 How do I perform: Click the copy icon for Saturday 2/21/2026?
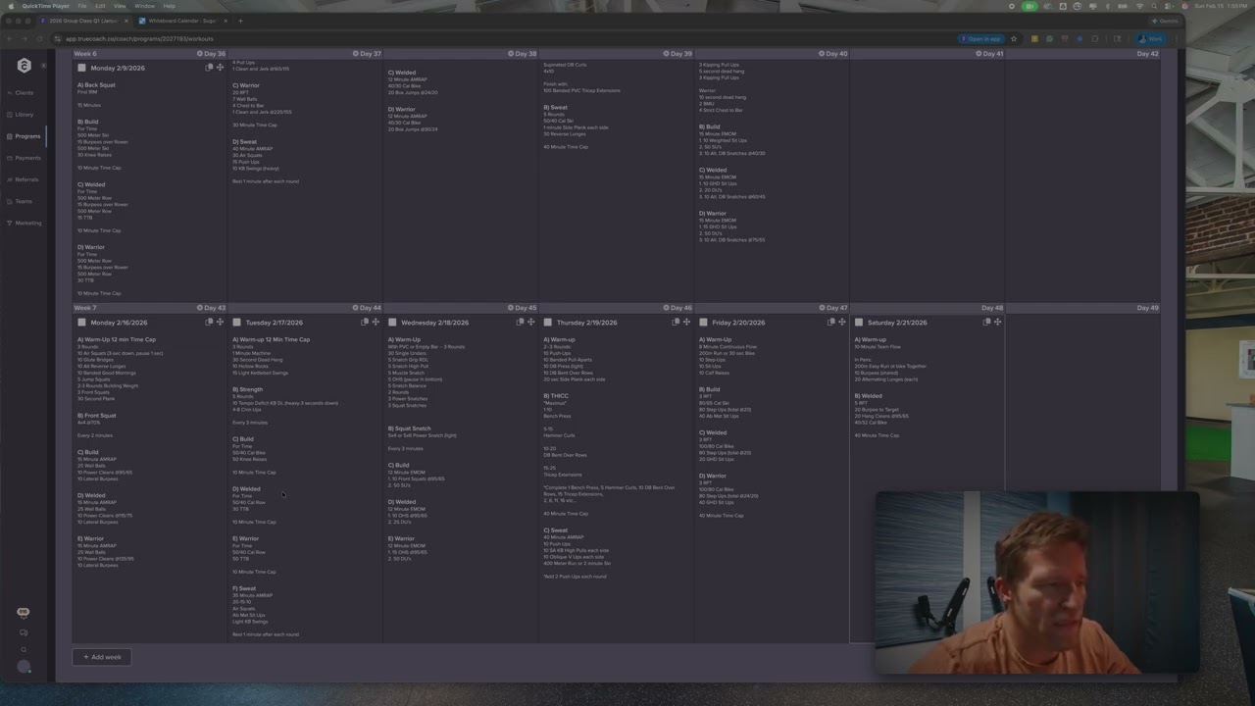point(987,322)
